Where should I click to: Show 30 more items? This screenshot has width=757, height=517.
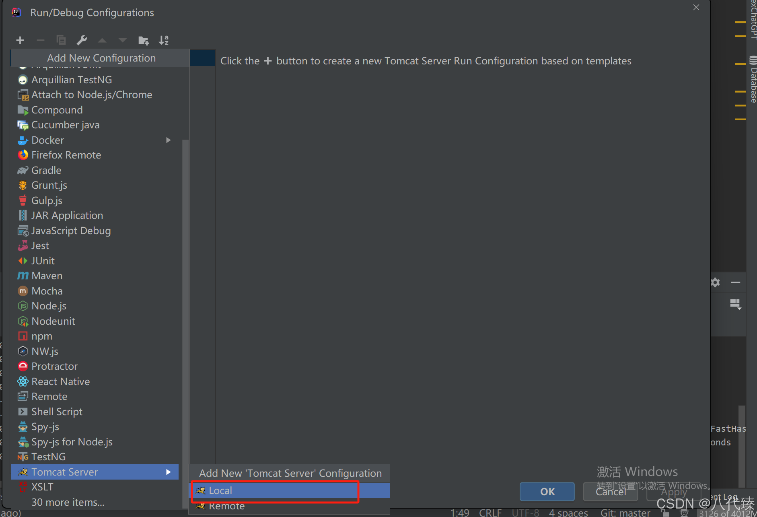(95, 502)
